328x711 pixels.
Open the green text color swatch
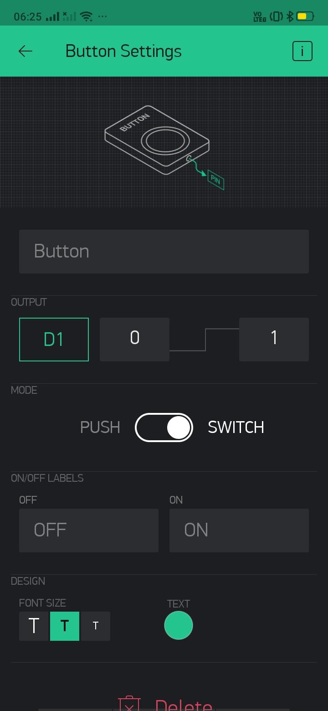click(x=179, y=625)
